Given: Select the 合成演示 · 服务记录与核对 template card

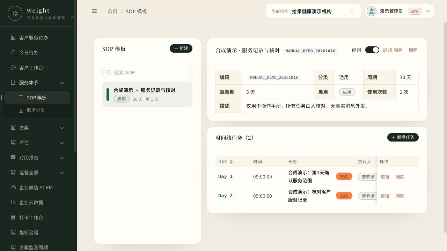Looking at the screenshot, I should coord(147,94).
